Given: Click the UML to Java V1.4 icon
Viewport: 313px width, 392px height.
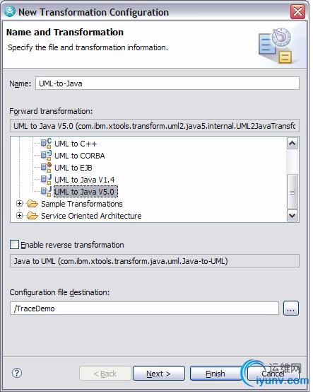Looking at the screenshot, I should (x=47, y=180).
